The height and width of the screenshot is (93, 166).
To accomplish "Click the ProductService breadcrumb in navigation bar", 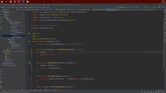I will 38,7.
